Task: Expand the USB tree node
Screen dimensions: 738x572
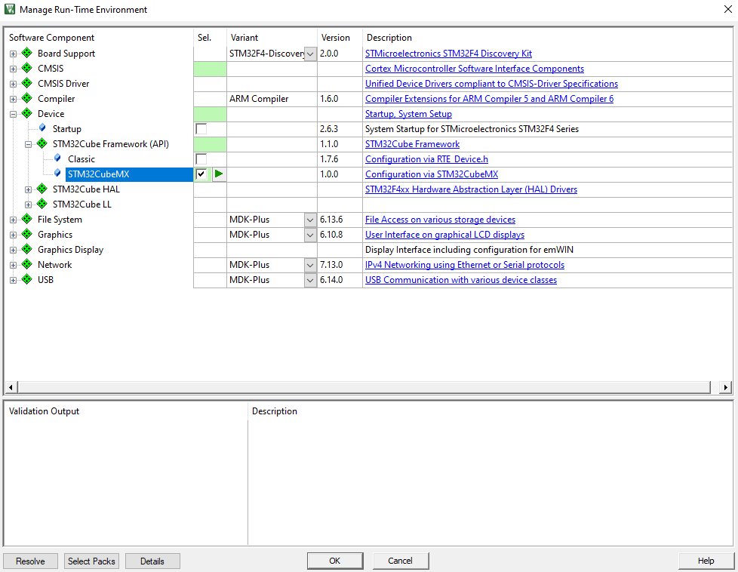Action: [13, 280]
